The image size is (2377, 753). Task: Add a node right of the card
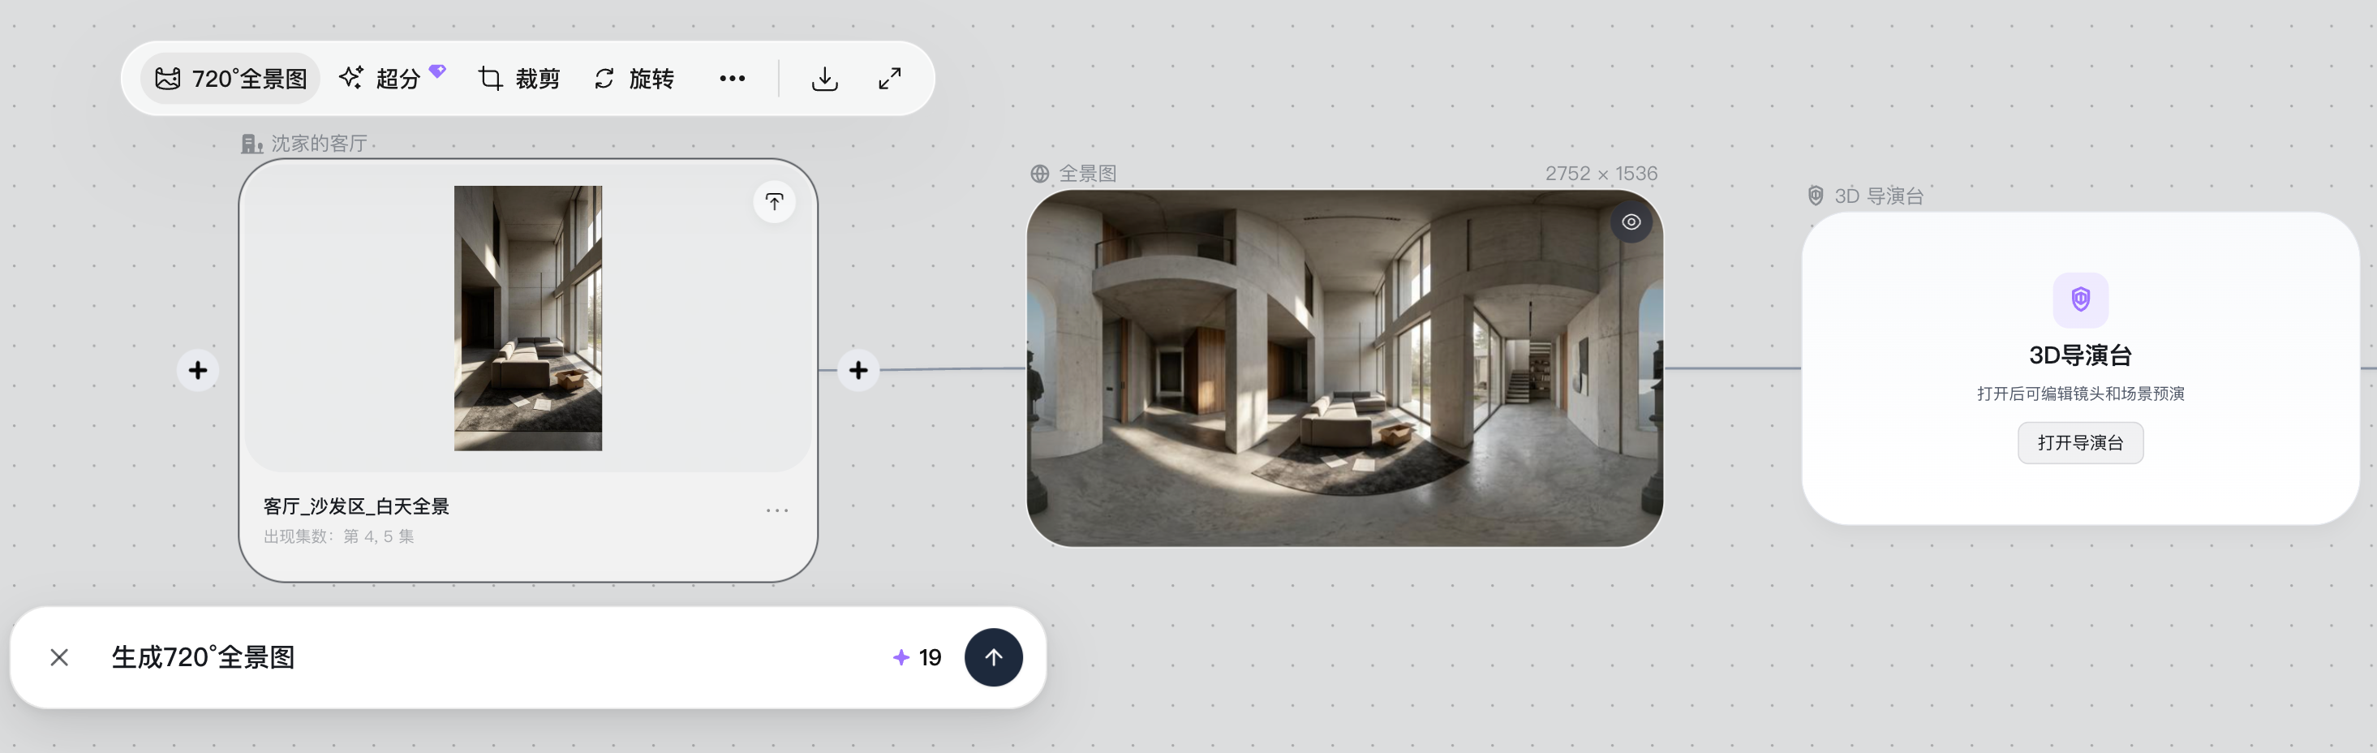pyautogui.click(x=858, y=370)
